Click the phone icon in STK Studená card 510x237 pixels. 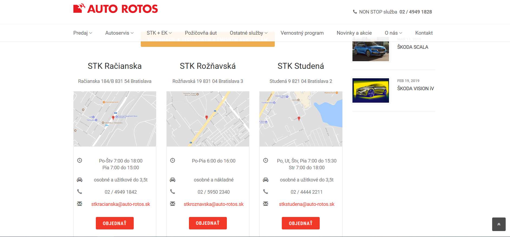click(x=266, y=191)
